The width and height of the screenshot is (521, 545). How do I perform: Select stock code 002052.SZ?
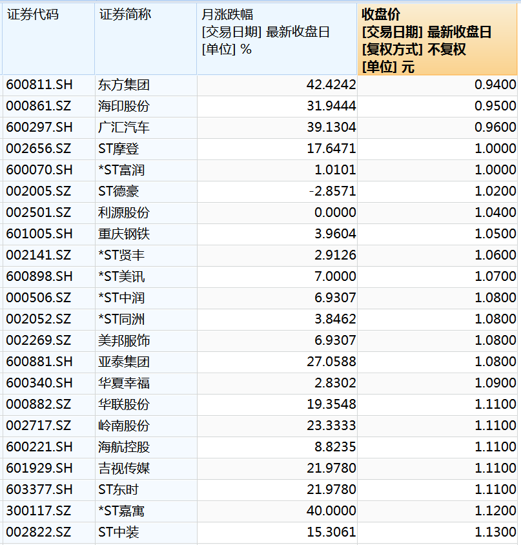pyautogui.click(x=48, y=320)
